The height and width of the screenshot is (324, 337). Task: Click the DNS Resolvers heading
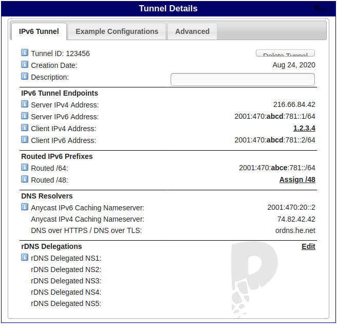(x=47, y=196)
